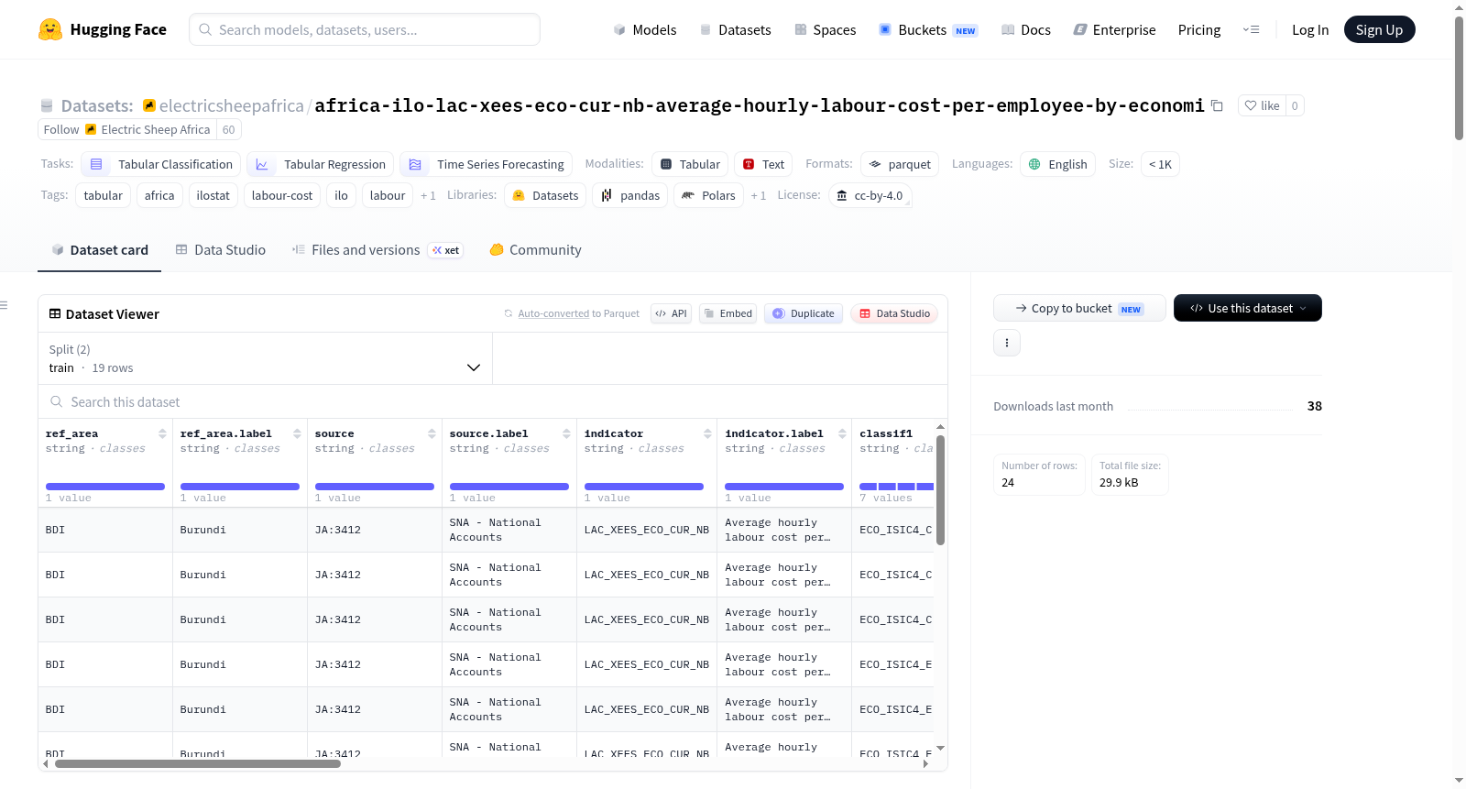This screenshot has height=789, width=1466.
Task: Click the size <1K tag
Action: 1160,164
